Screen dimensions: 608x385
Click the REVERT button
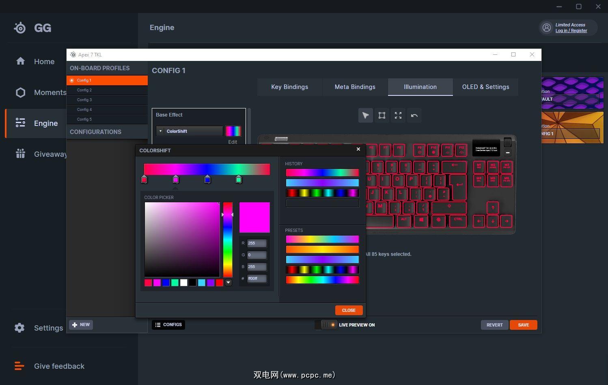[495, 325]
